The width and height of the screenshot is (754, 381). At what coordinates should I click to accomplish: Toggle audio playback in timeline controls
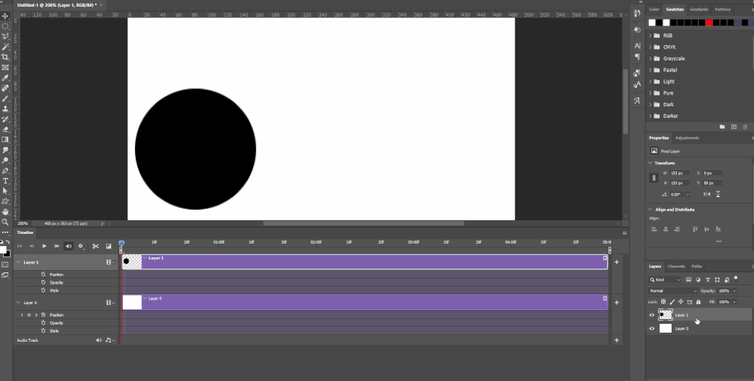[x=69, y=246]
